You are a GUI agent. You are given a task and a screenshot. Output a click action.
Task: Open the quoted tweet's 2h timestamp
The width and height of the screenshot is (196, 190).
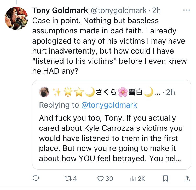170,92
